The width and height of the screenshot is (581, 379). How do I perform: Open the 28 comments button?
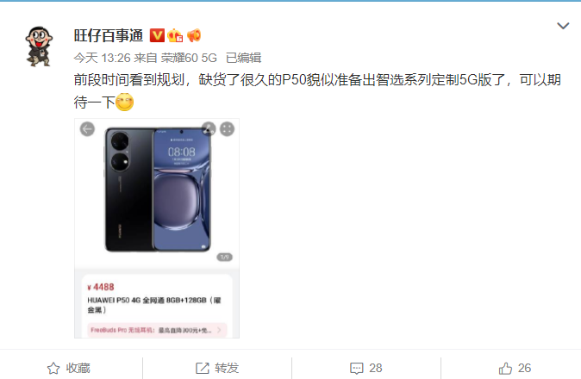[366, 368]
